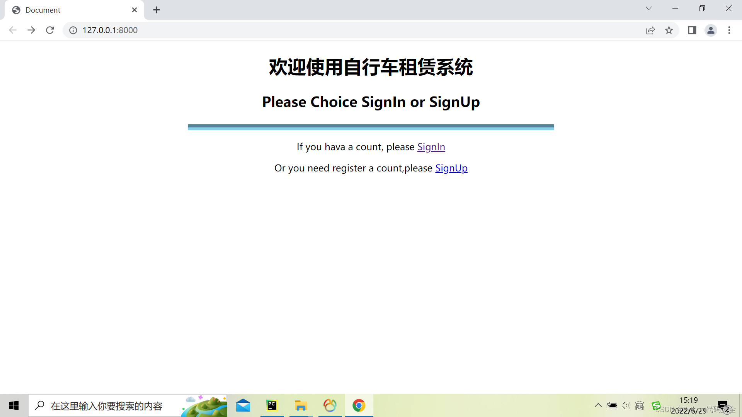This screenshot has height=417, width=742.
Task: Toggle the browser side panel
Action: [x=692, y=30]
